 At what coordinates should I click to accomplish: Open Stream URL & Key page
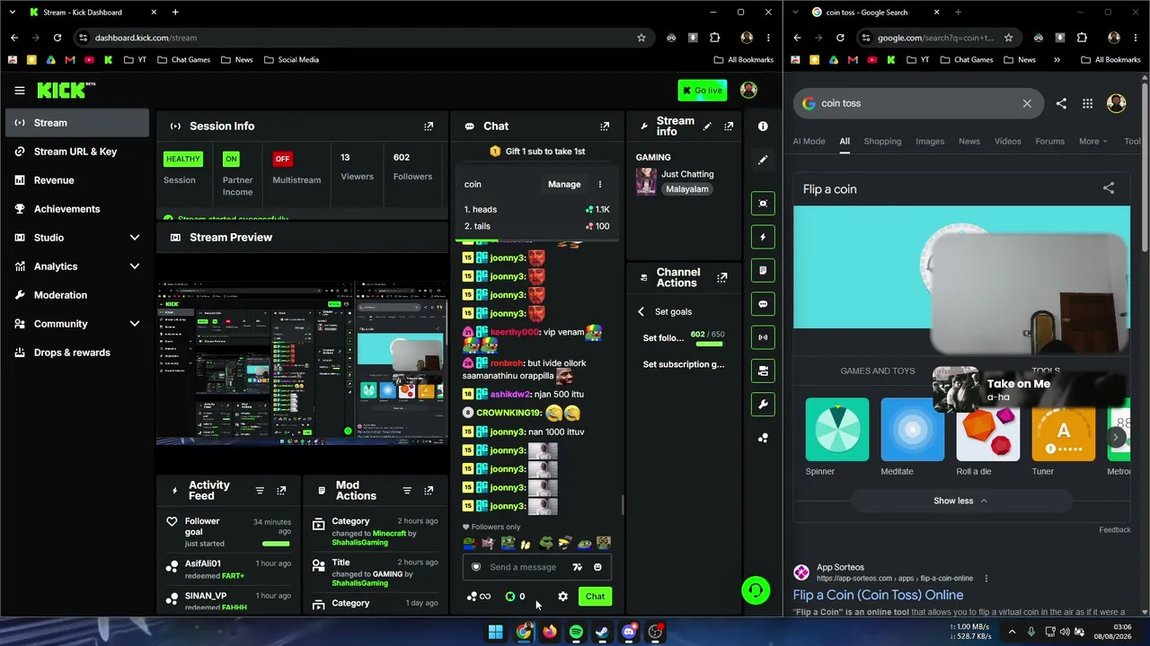(x=77, y=152)
